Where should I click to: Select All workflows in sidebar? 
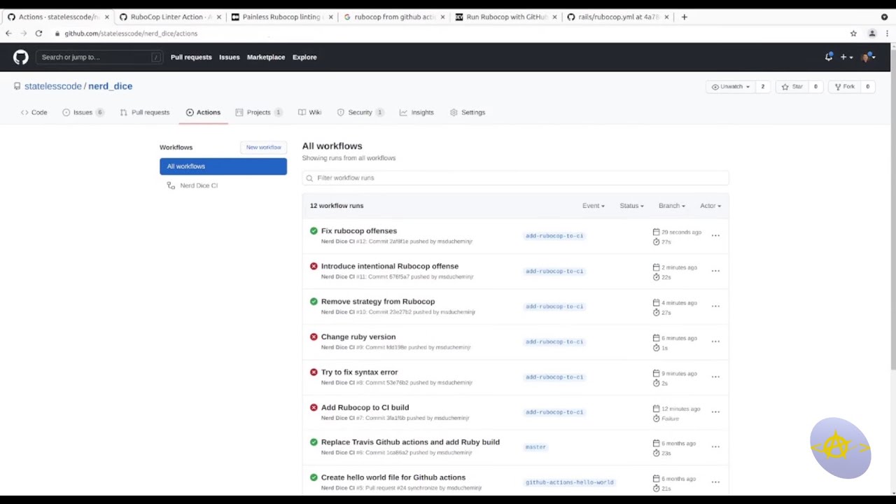pos(223,167)
